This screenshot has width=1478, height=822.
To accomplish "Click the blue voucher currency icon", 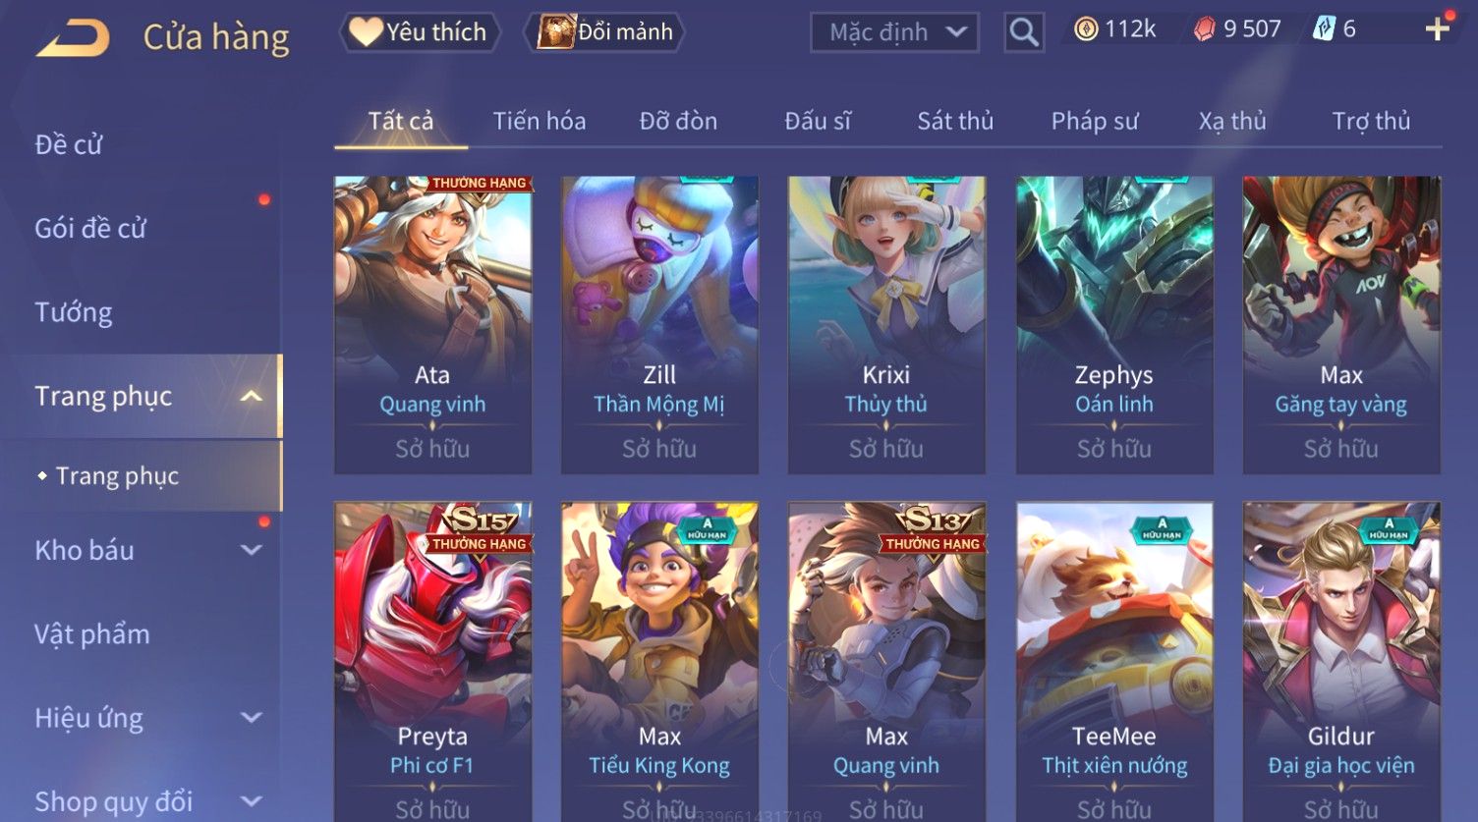I will 1324,29.
